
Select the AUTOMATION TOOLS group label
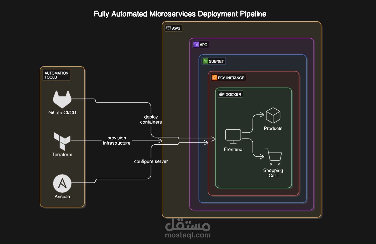coord(56,75)
